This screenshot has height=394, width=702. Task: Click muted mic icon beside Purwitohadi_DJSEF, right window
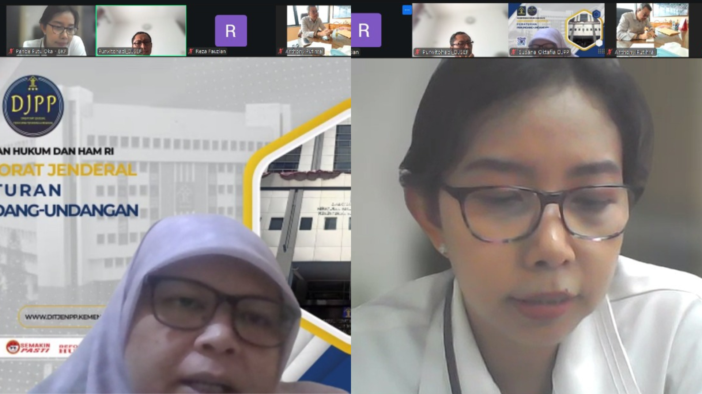click(x=418, y=52)
